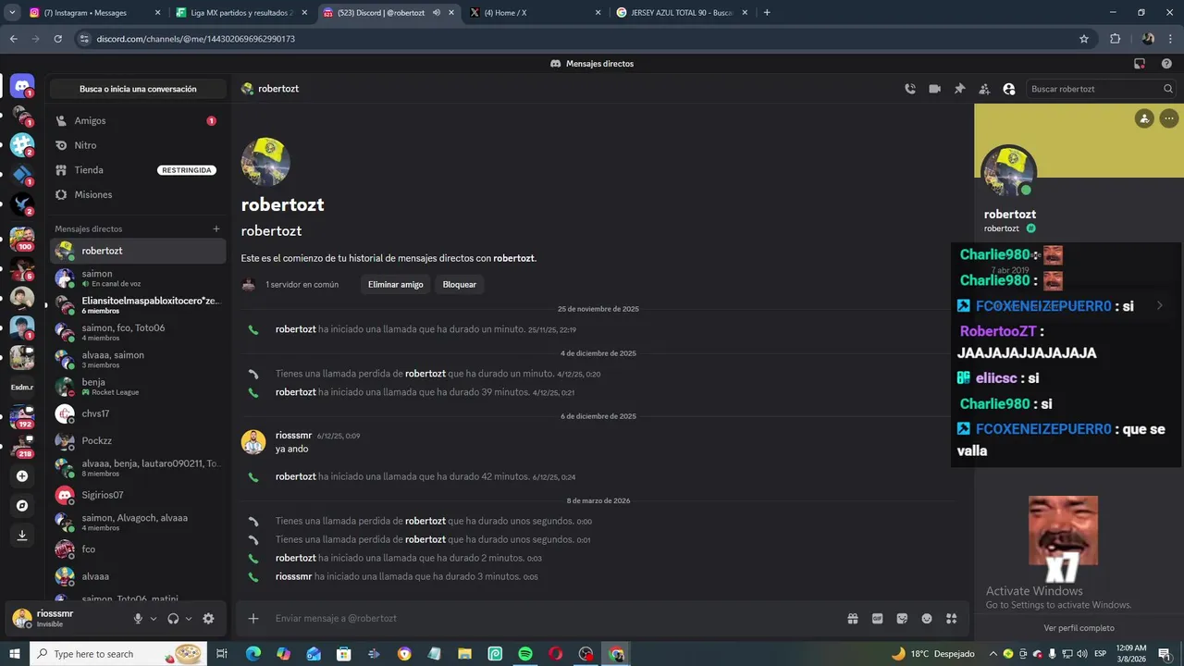Open Discover servers compass icon
Viewport: 1184px width, 666px height.
point(22,506)
